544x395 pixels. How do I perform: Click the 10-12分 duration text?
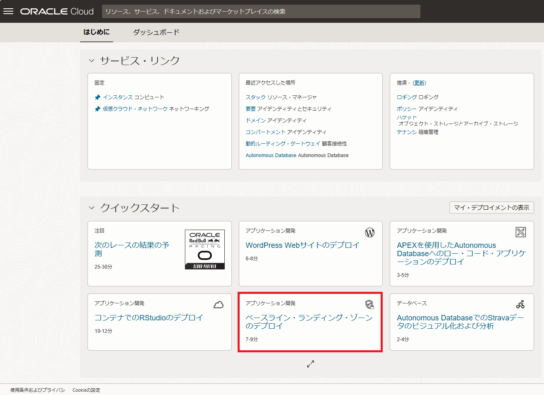[103, 331]
